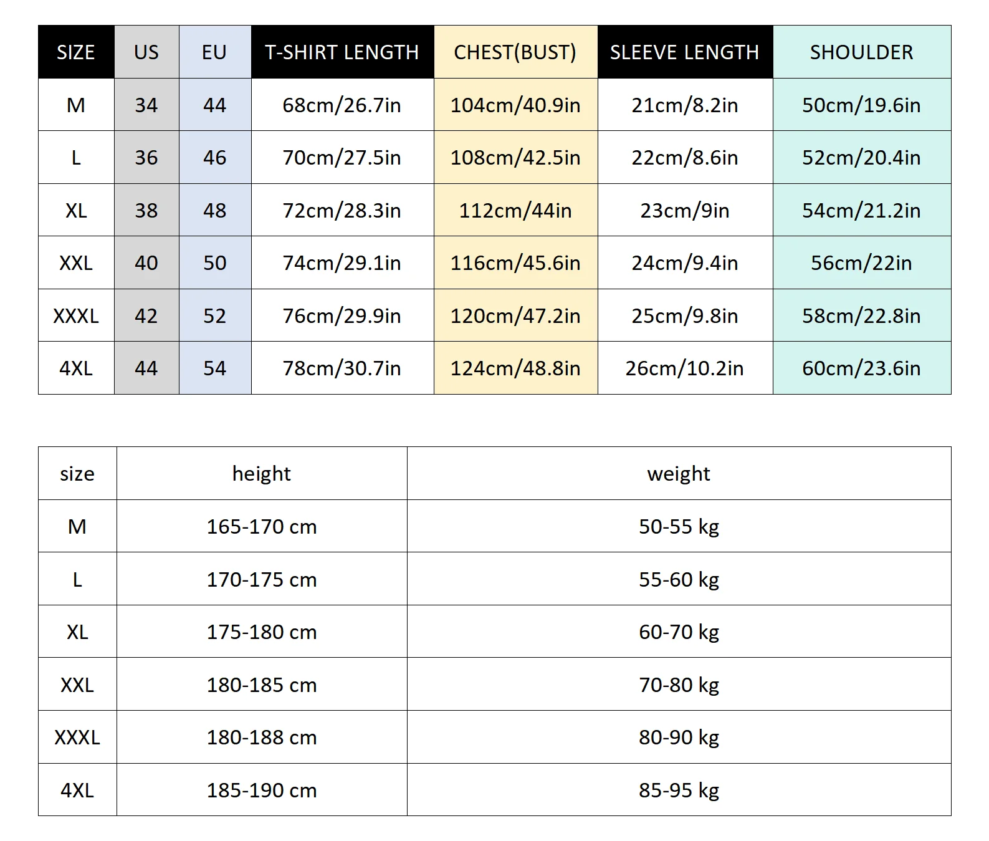Click the 104cm/40.9in chest cell

point(515,105)
